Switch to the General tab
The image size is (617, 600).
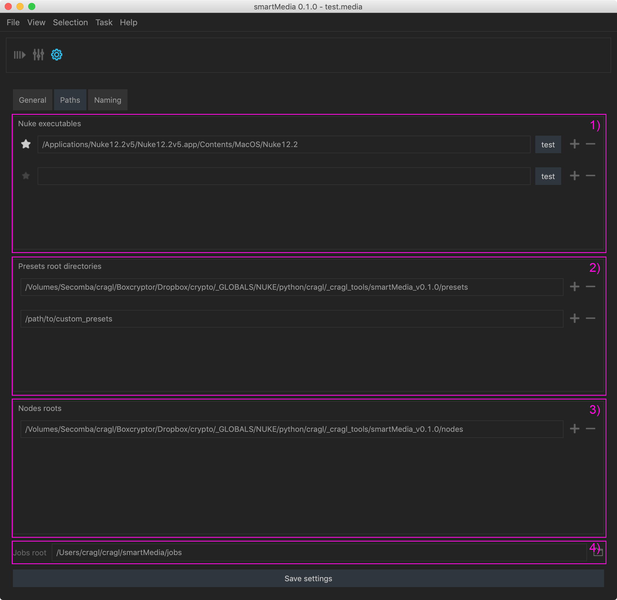[33, 100]
